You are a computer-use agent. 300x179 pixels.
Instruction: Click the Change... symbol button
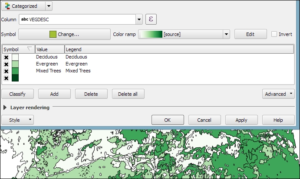[x=65, y=34]
